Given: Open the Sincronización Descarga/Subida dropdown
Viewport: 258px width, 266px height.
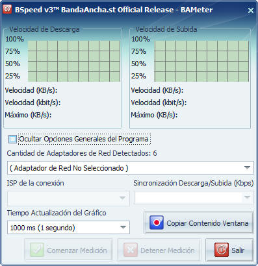Looking at the screenshot, I should [x=247, y=197].
